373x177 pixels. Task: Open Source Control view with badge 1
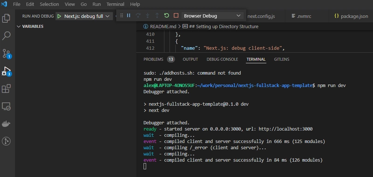coord(7,54)
